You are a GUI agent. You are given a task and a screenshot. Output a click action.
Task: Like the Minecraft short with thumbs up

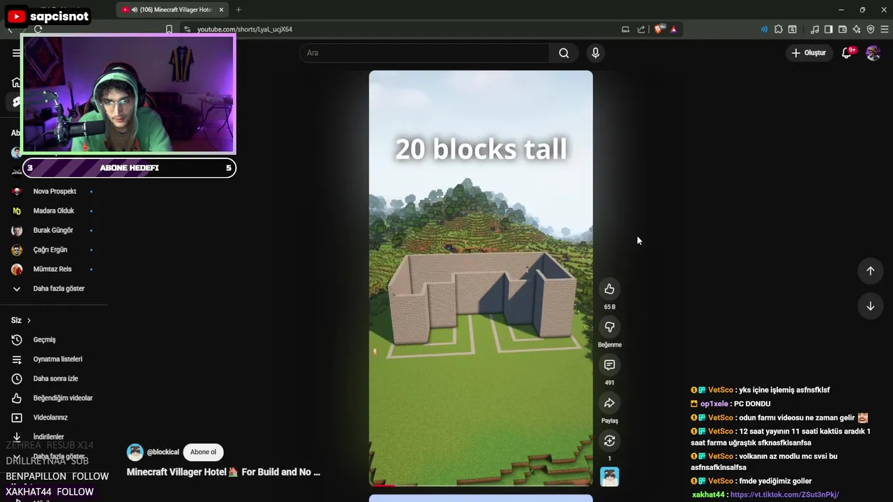(x=609, y=289)
